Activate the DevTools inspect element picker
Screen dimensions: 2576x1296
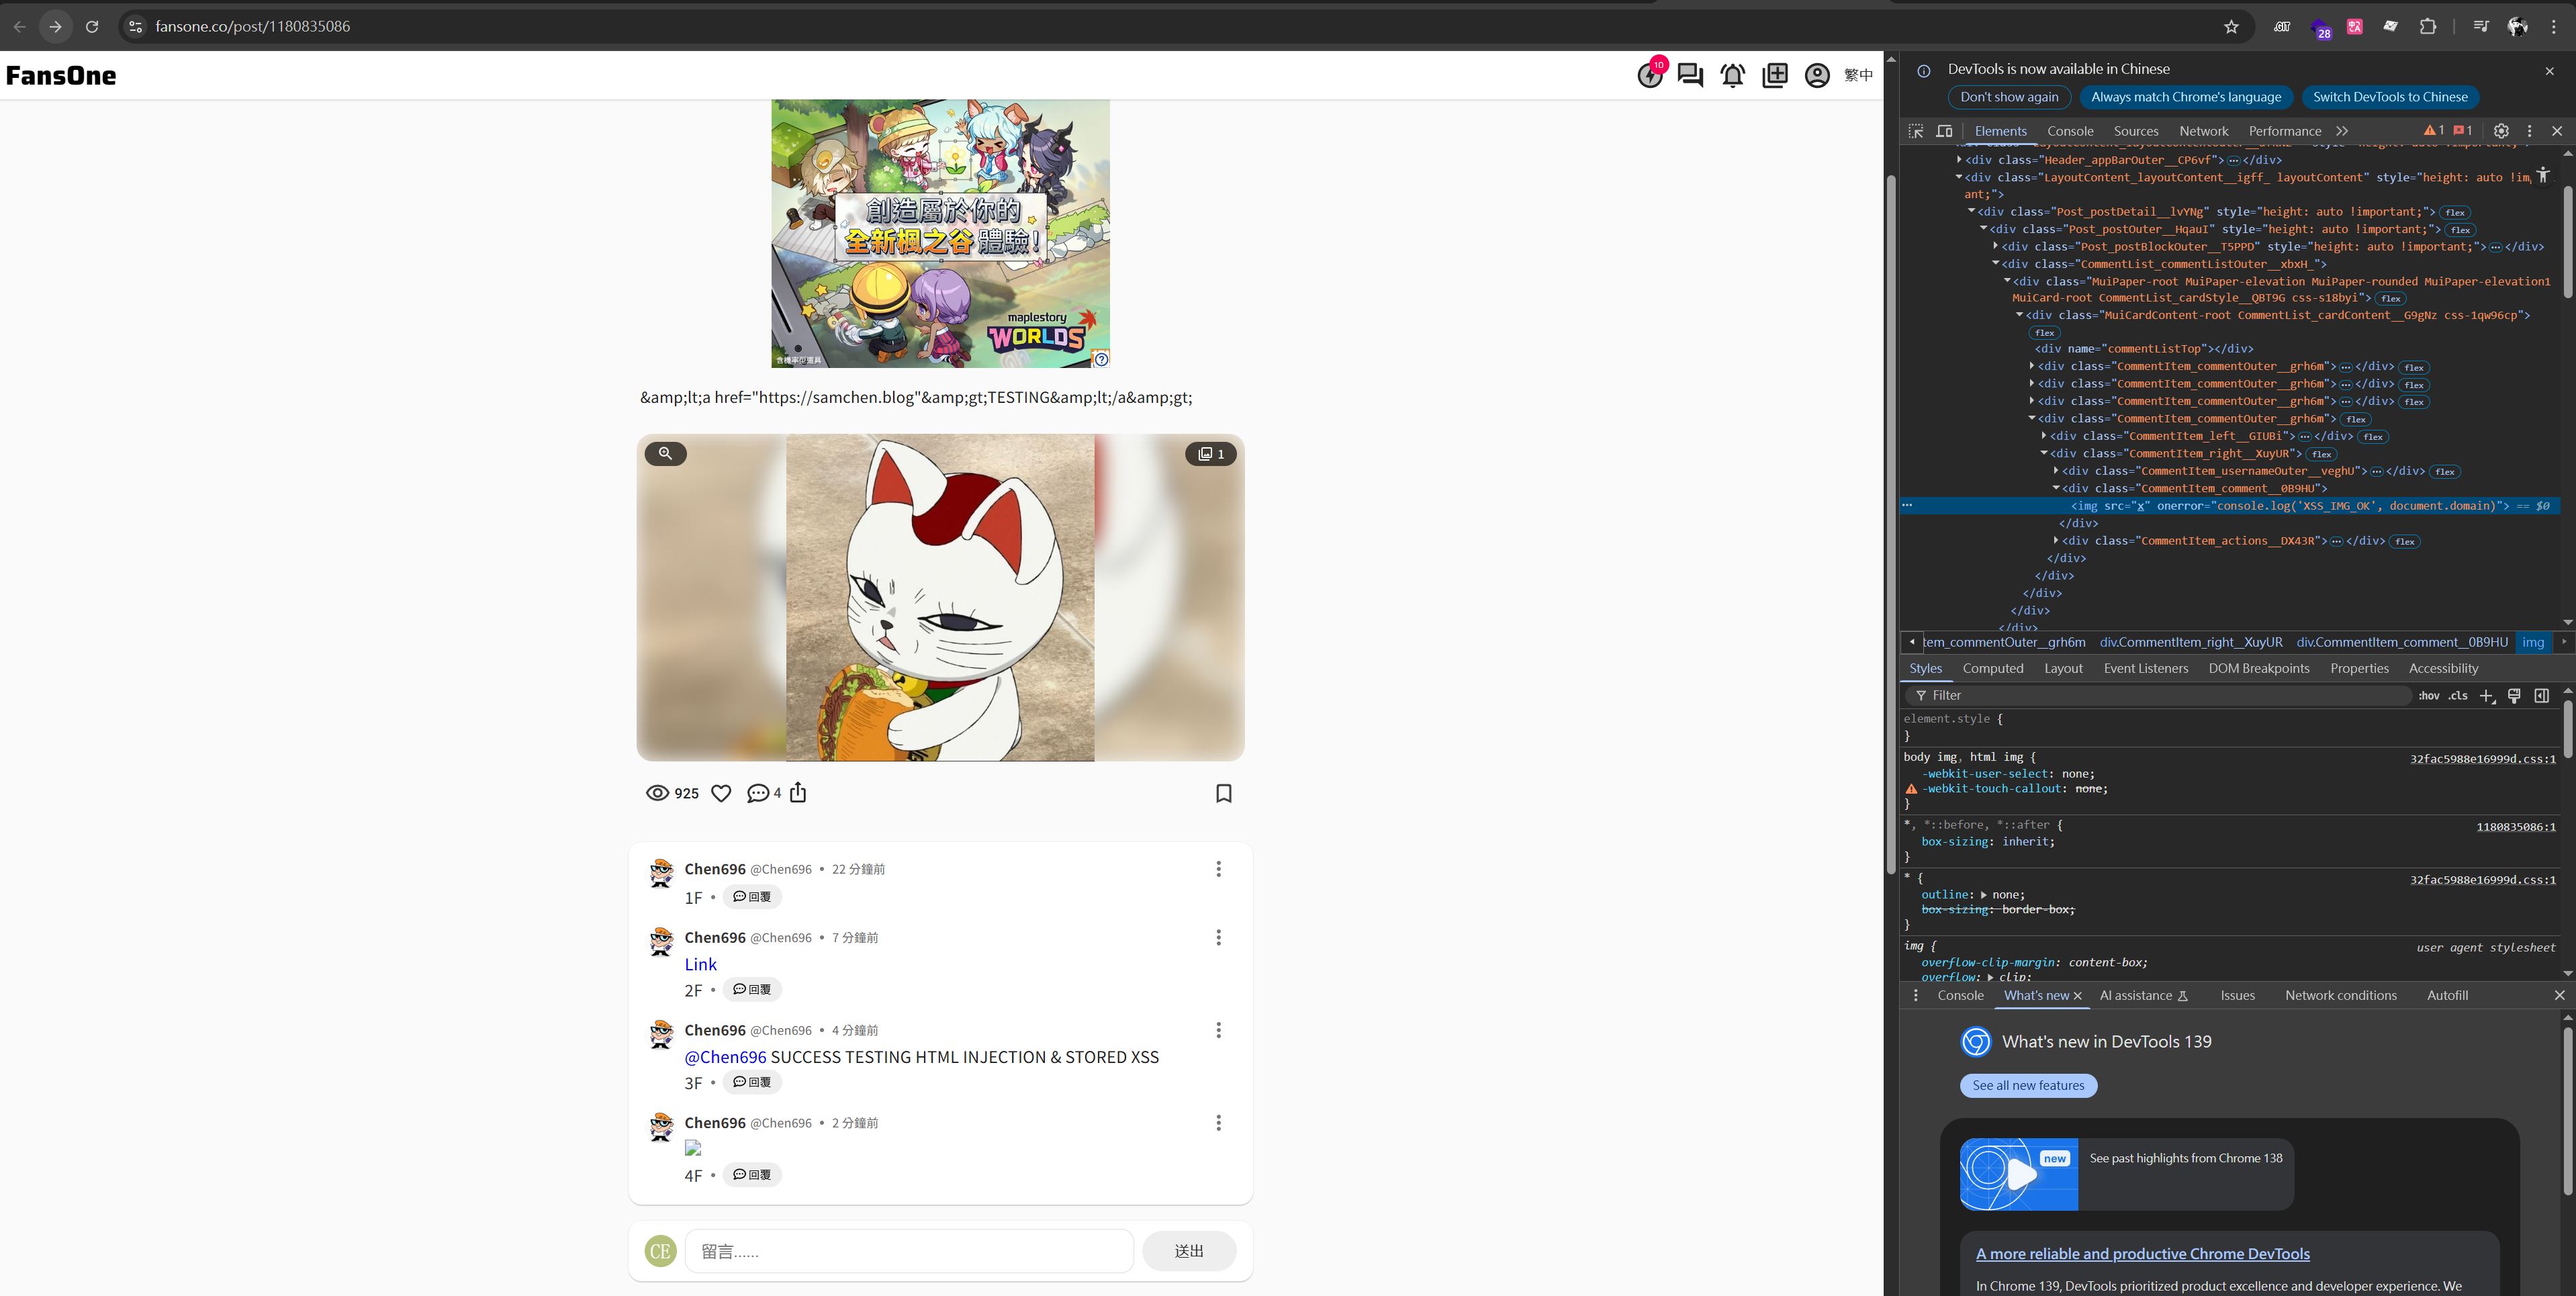(x=1916, y=131)
